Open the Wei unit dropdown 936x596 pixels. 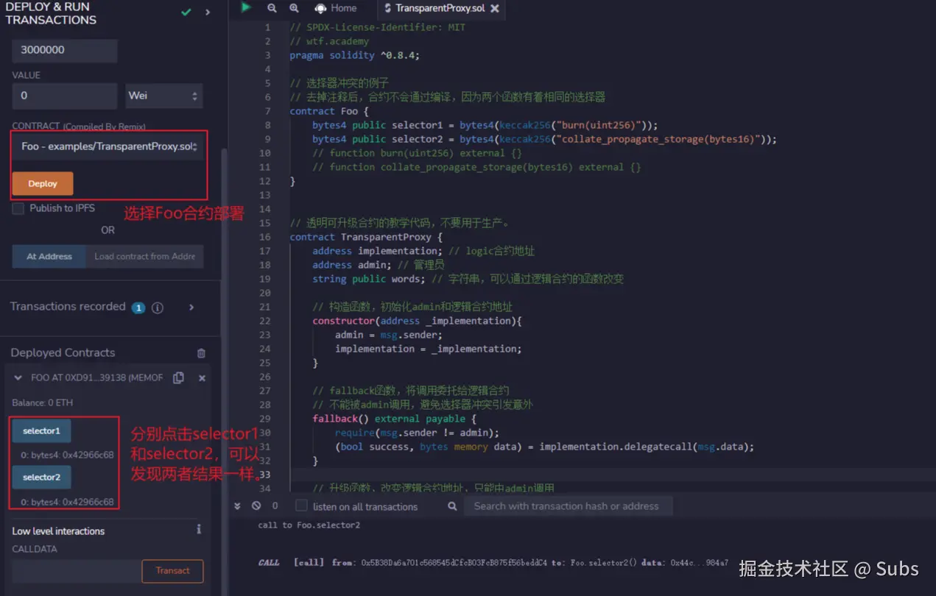(163, 96)
